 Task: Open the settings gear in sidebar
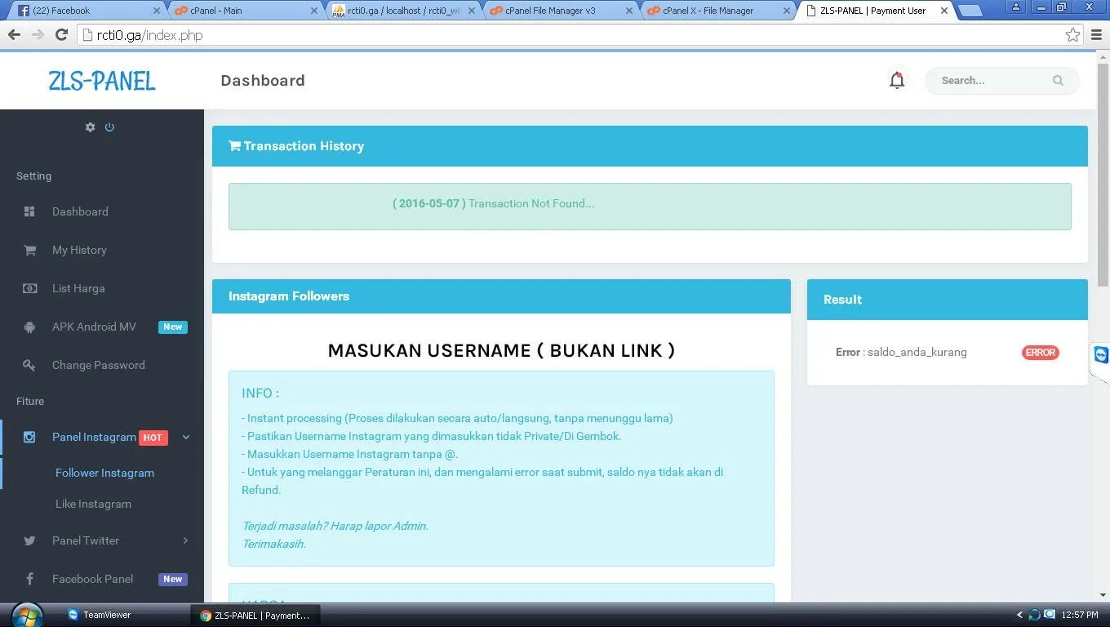click(91, 127)
